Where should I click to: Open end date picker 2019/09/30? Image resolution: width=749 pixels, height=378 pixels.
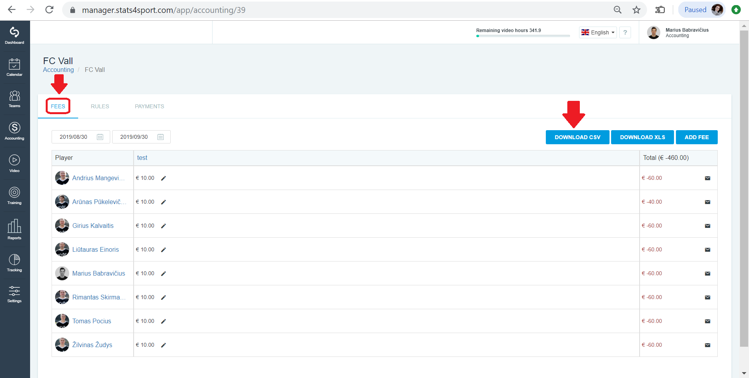[x=141, y=137]
